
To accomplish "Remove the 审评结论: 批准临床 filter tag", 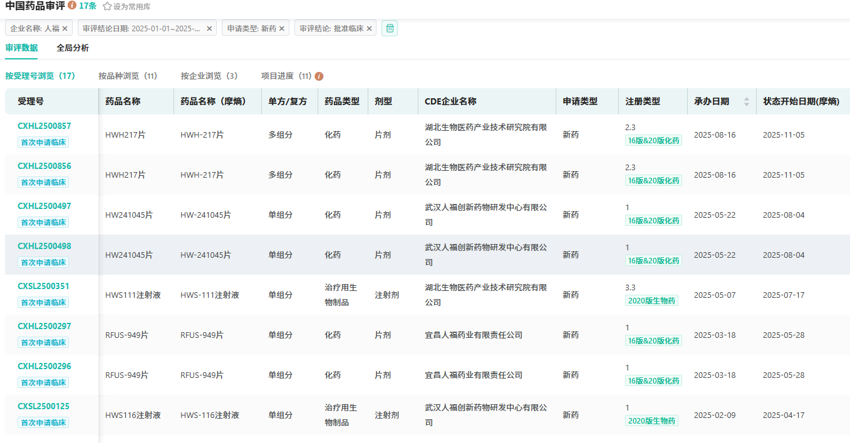I will [369, 28].
